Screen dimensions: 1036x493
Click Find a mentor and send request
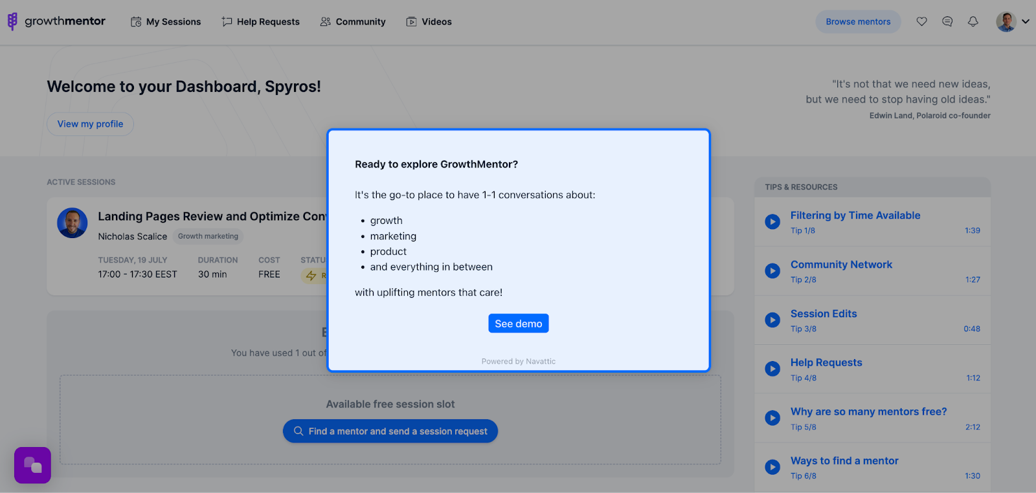(390, 431)
